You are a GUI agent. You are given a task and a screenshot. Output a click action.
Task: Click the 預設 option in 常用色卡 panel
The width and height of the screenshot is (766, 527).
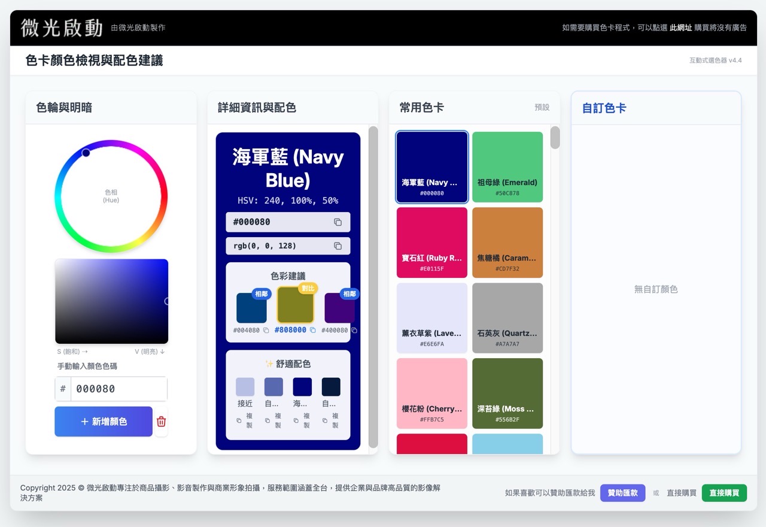coord(542,107)
